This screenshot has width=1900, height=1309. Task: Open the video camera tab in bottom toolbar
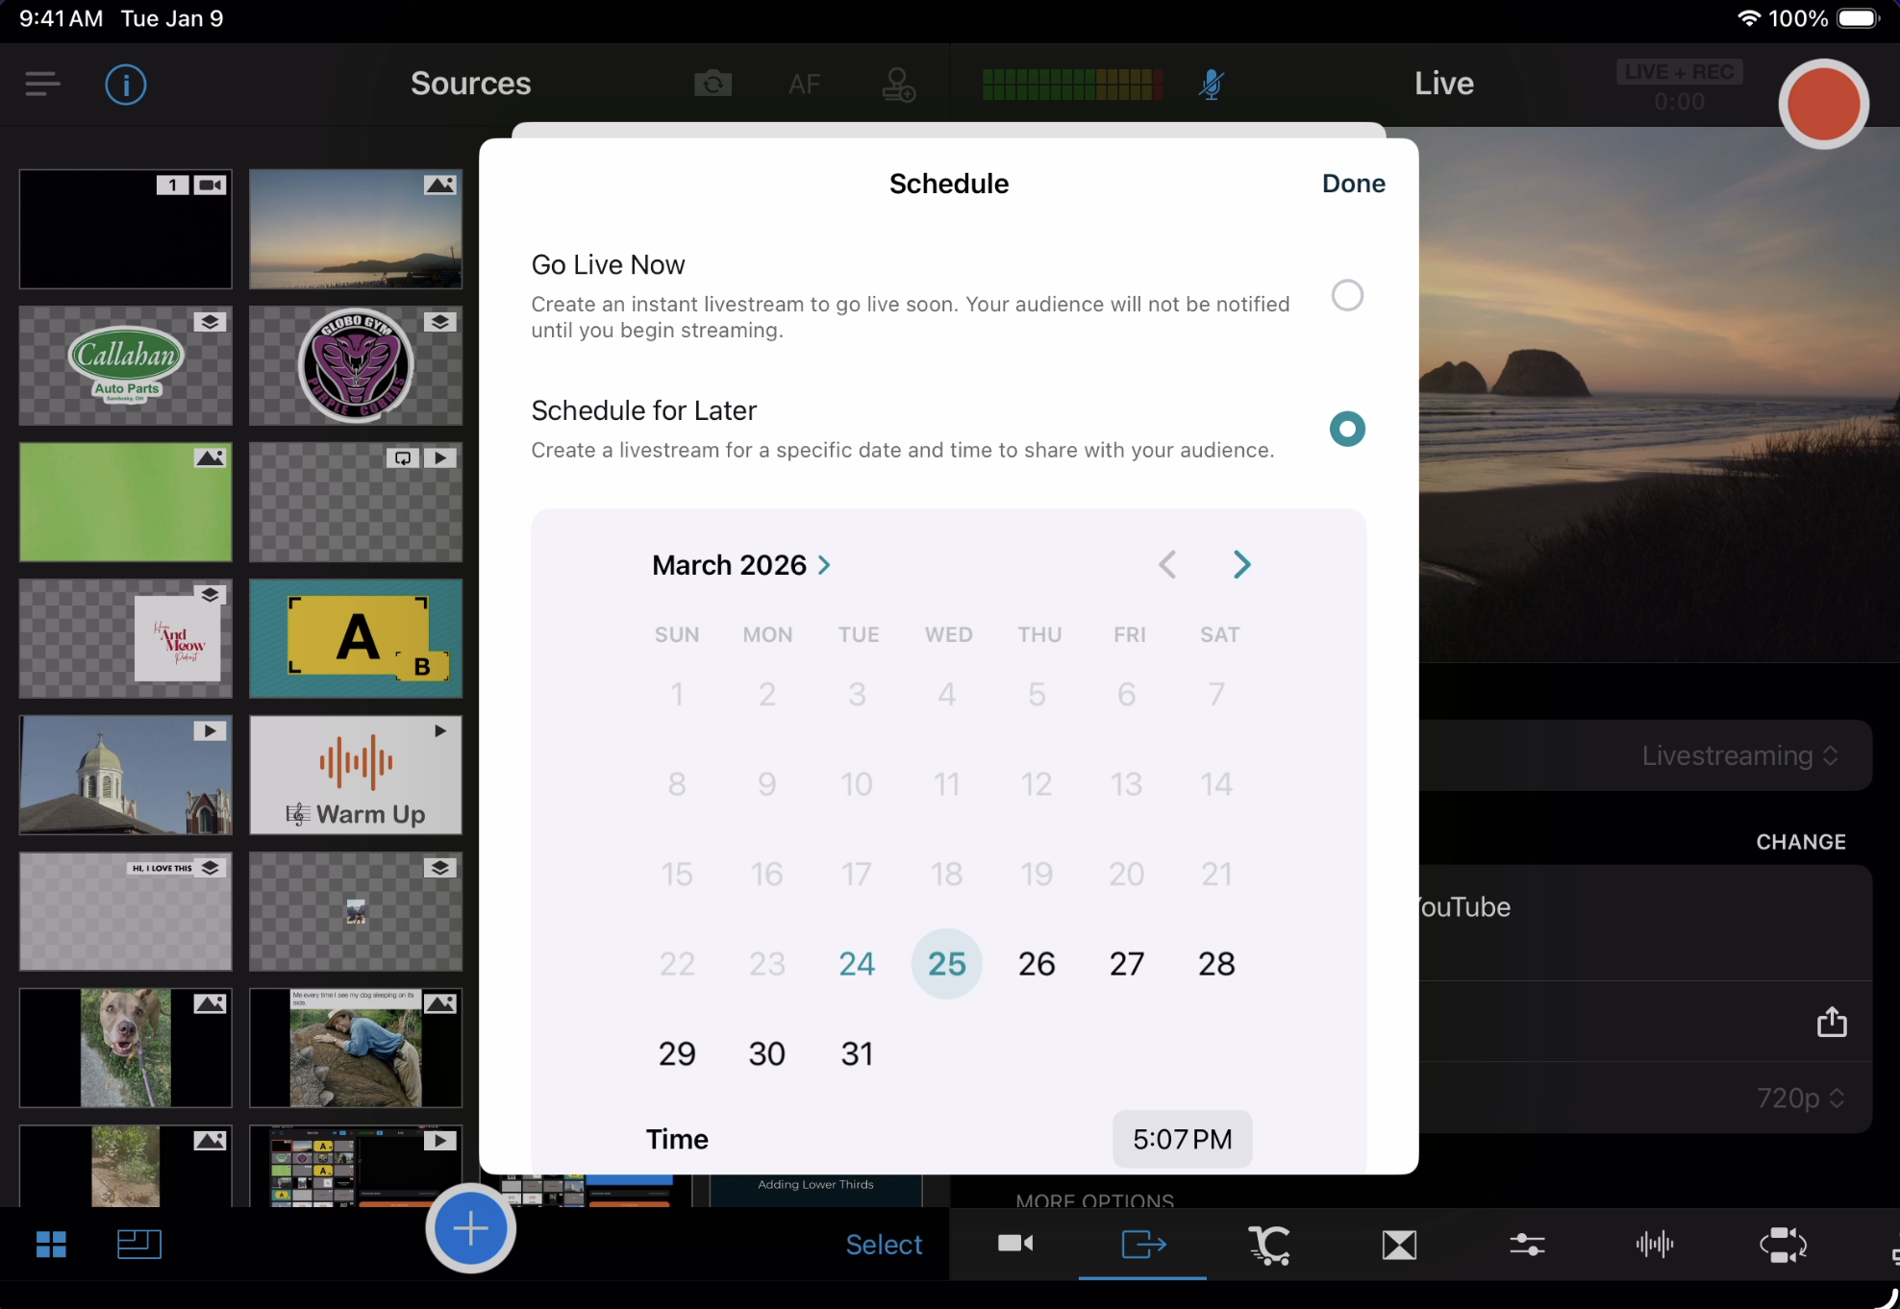click(x=1014, y=1245)
